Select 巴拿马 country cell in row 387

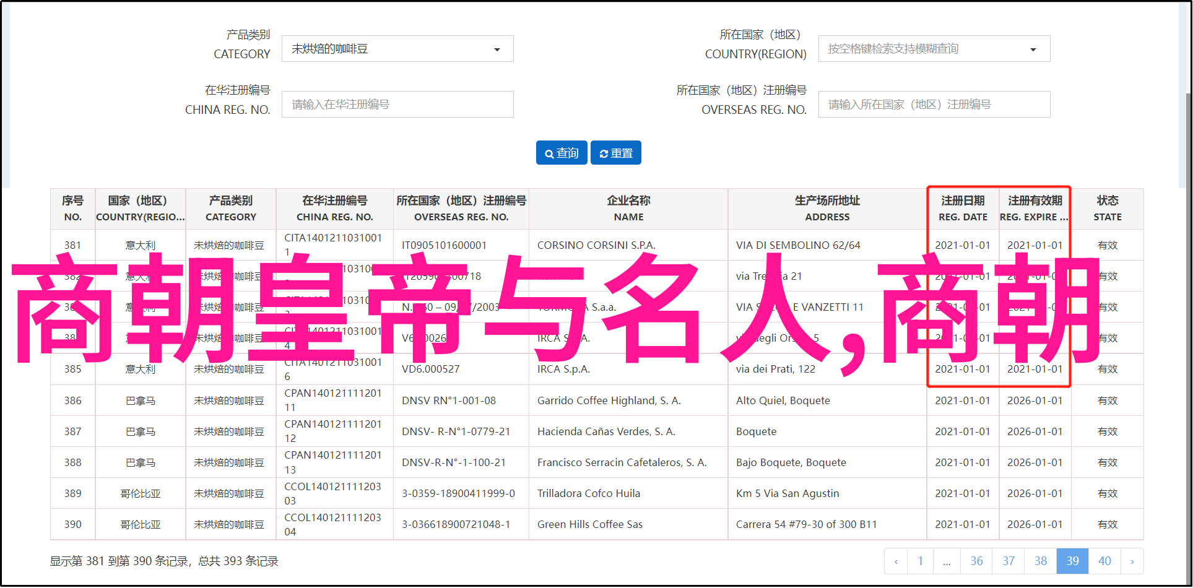click(x=140, y=431)
